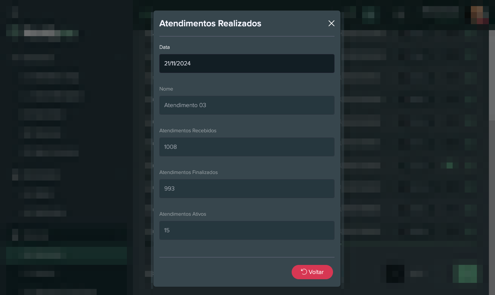Dismiss the dialog using the X icon

click(331, 23)
